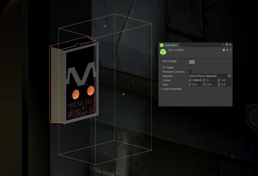Open Box Collider help via the question mark icon
Image resolution: width=258 pixels, height=176 pixels.
[x=223, y=50]
